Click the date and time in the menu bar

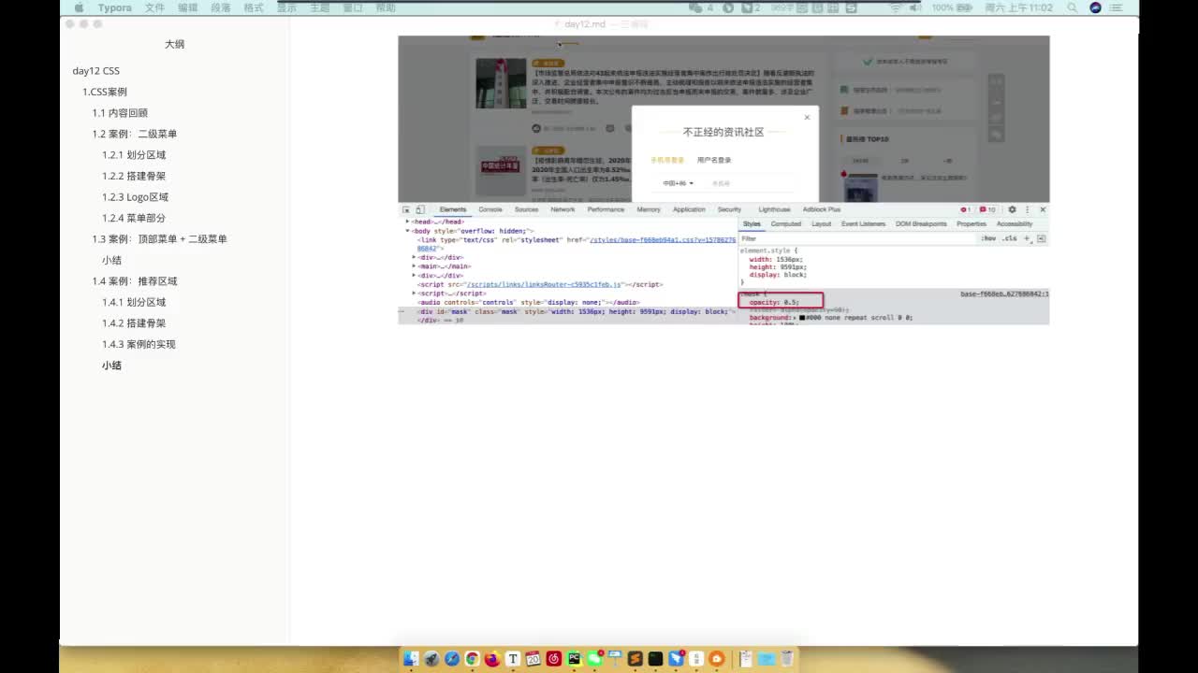(1019, 7)
